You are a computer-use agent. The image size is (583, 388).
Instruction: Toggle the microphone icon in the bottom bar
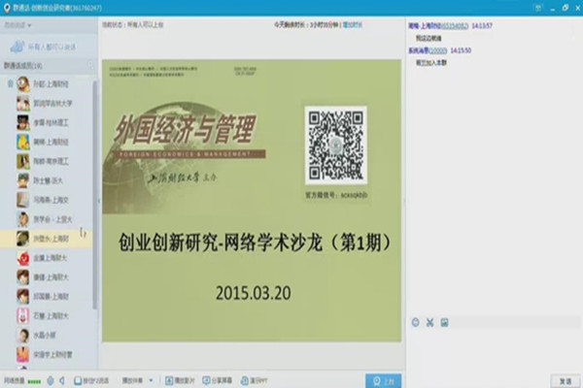[x=51, y=380]
